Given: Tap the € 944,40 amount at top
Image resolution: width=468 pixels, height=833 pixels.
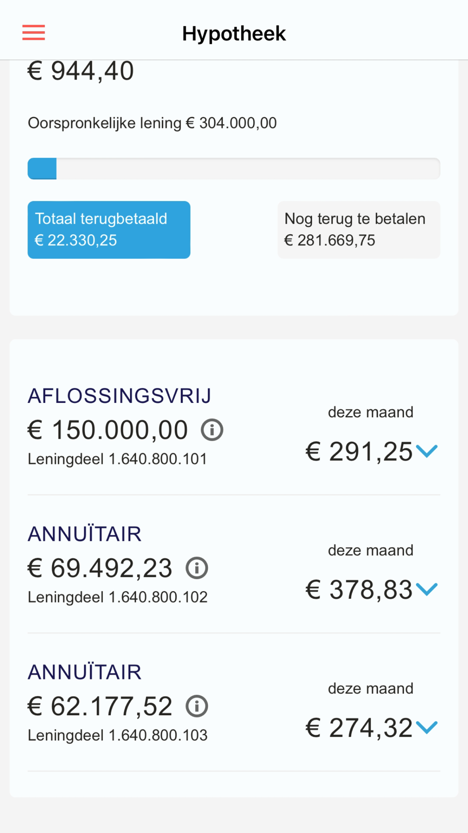Looking at the screenshot, I should click(80, 71).
